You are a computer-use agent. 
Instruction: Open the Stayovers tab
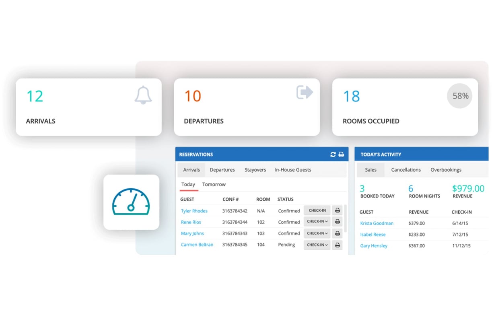[x=255, y=170]
